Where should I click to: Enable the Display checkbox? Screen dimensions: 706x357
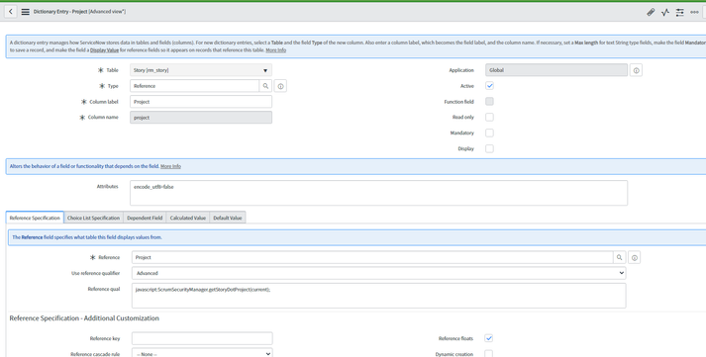489,148
